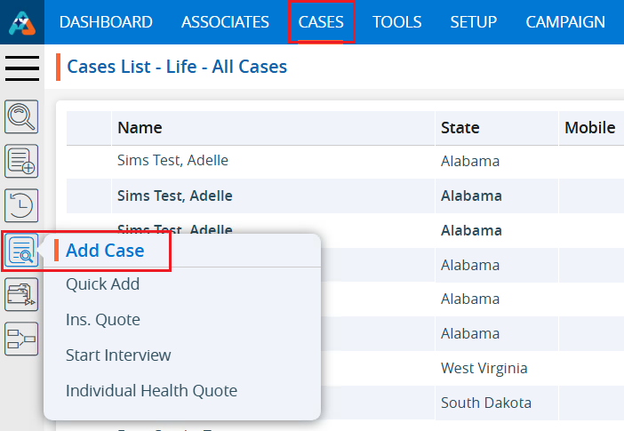The width and height of the screenshot is (624, 431).
Task: Open the Associates menu
Action: (225, 22)
